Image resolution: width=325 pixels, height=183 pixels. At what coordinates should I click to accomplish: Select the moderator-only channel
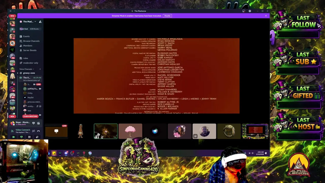[x=30, y=63]
